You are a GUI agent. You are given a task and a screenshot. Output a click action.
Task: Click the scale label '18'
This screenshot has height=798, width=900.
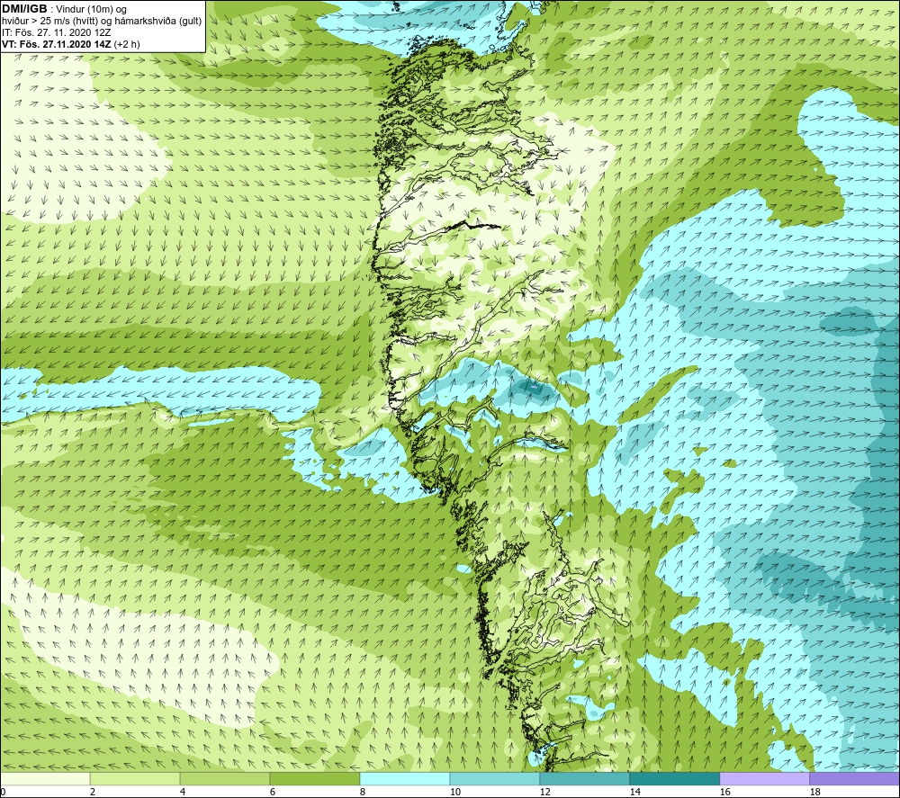814,792
